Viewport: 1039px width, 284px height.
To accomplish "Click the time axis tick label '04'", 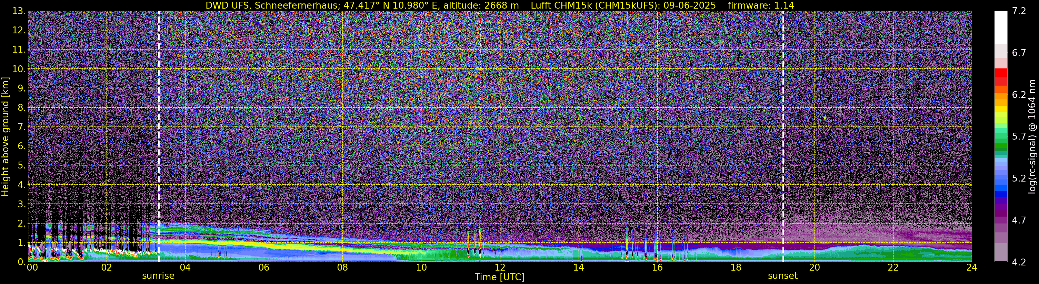I will point(185,267).
